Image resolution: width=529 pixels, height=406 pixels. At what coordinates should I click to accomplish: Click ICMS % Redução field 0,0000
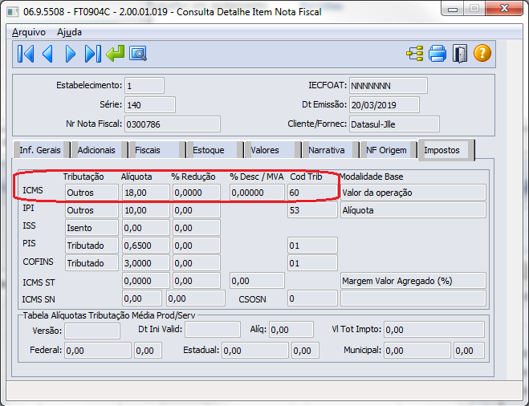[x=197, y=193]
